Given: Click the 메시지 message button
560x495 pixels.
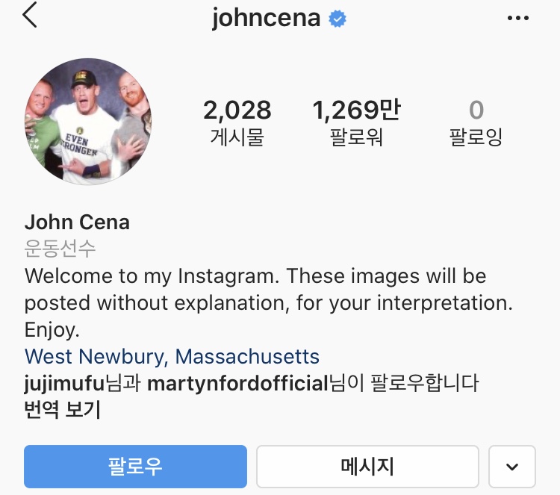Looking at the screenshot, I should click(367, 467).
